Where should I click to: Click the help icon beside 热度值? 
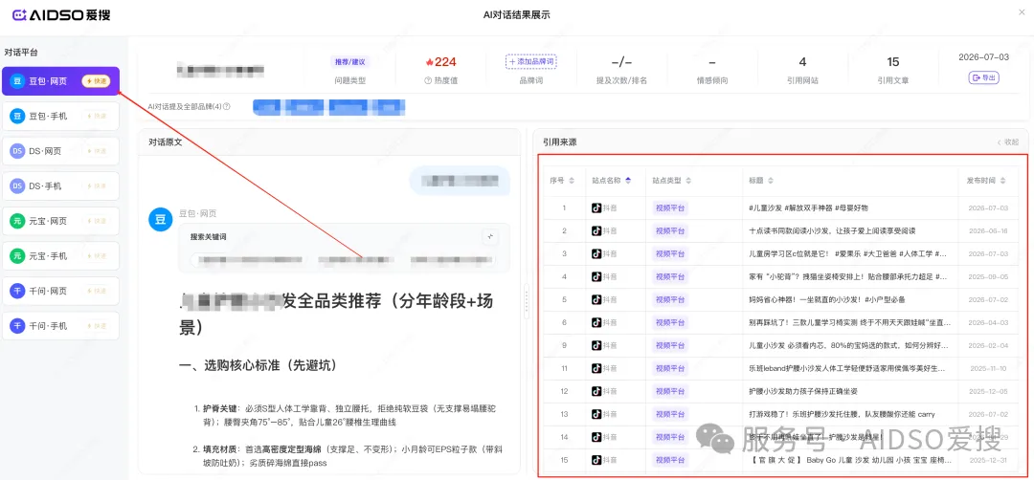428,81
